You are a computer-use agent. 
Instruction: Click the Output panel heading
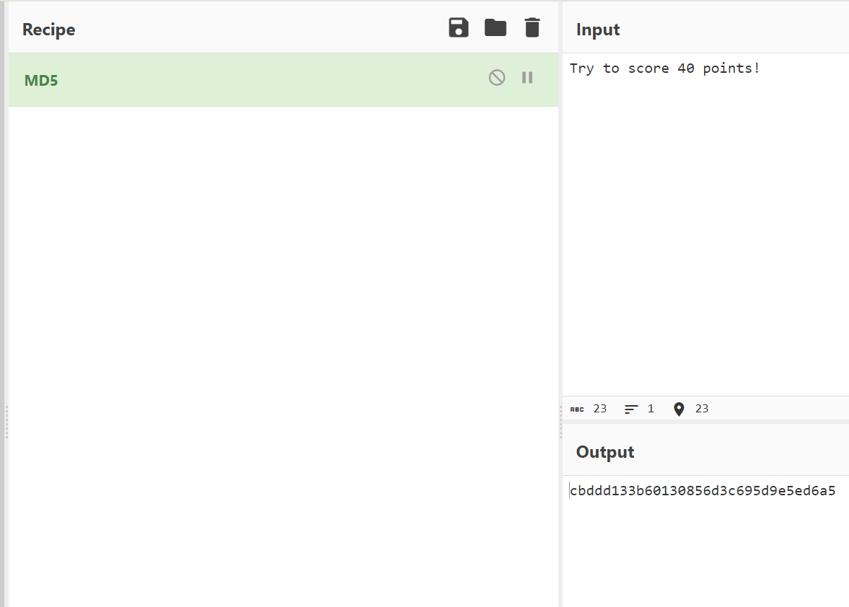click(604, 452)
